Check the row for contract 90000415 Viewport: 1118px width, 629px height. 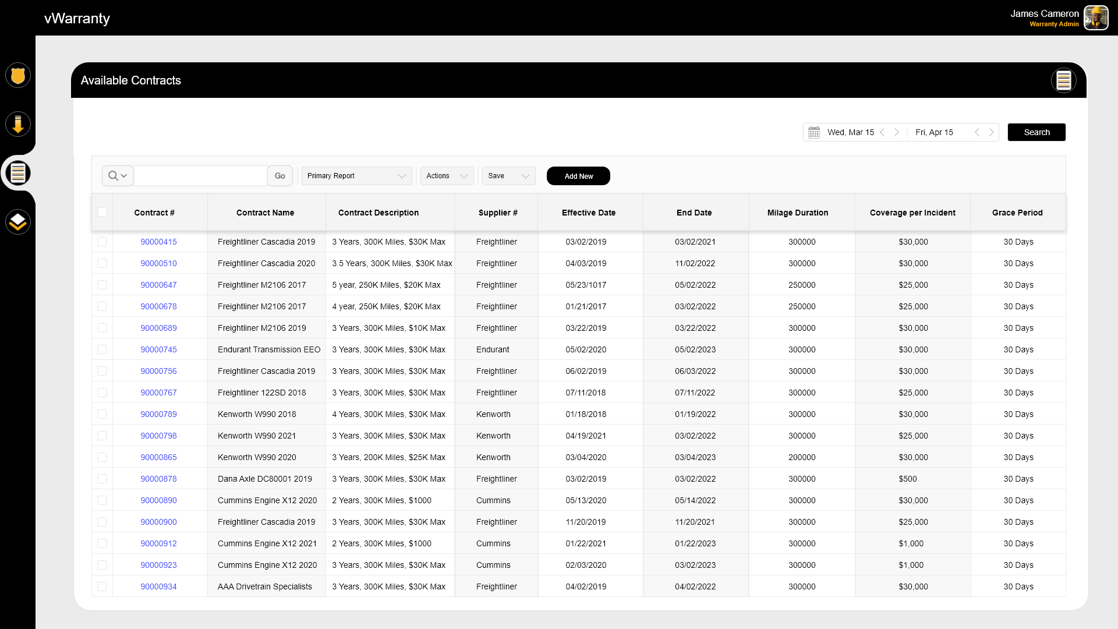(x=102, y=242)
